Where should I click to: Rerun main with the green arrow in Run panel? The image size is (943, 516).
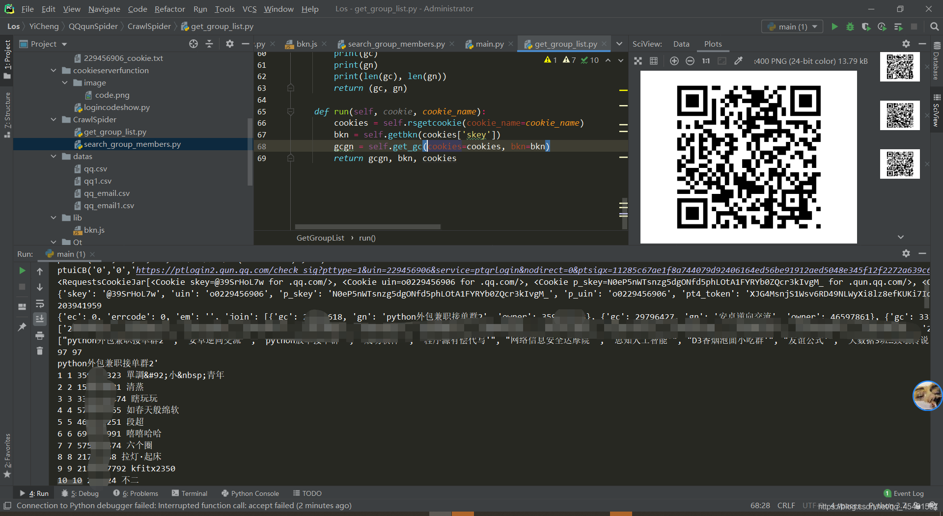(22, 271)
